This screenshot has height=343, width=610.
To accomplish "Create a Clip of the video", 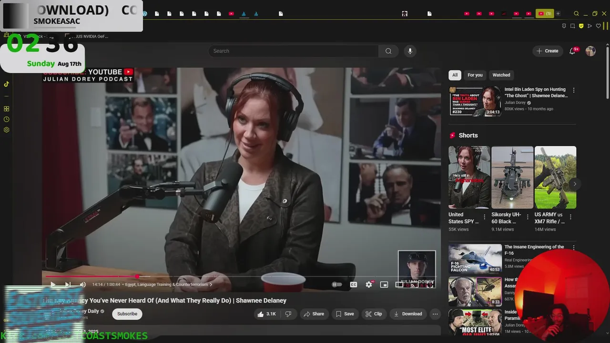I will tap(374, 314).
